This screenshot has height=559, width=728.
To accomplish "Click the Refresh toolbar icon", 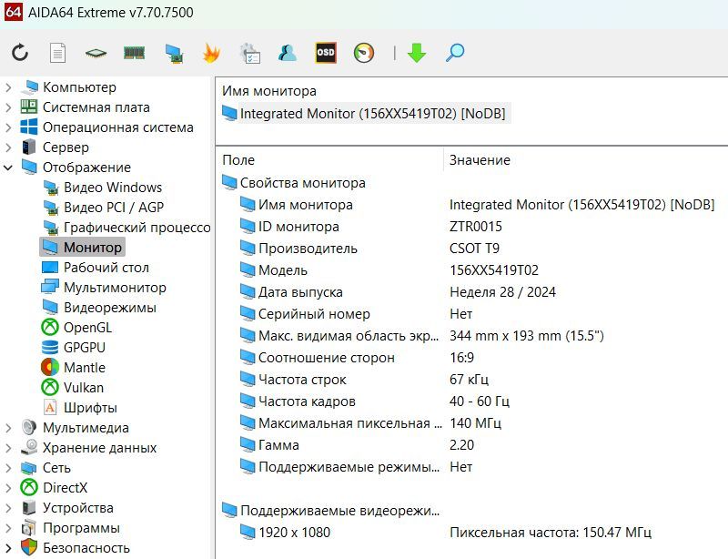I will tap(20, 53).
